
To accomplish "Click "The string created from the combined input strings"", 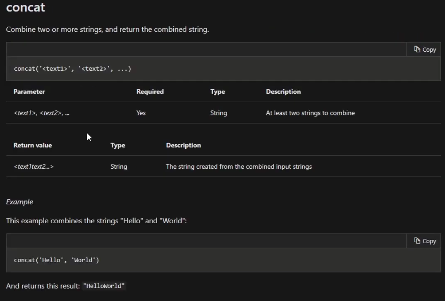I will (239, 167).
